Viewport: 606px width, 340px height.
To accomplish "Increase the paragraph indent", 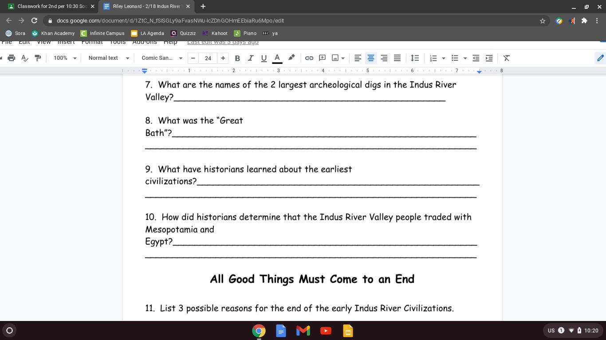I will click(489, 58).
